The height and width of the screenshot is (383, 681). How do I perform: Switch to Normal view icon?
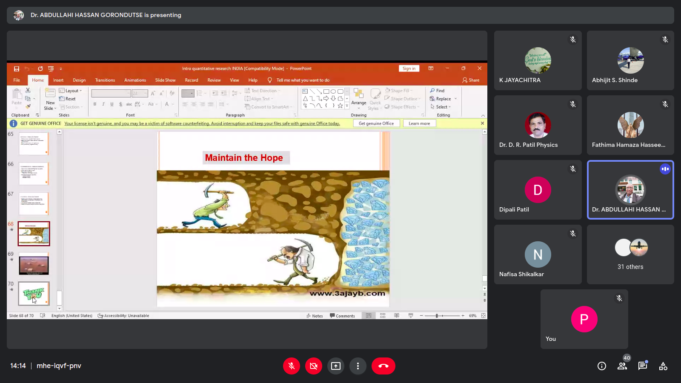coord(369,316)
